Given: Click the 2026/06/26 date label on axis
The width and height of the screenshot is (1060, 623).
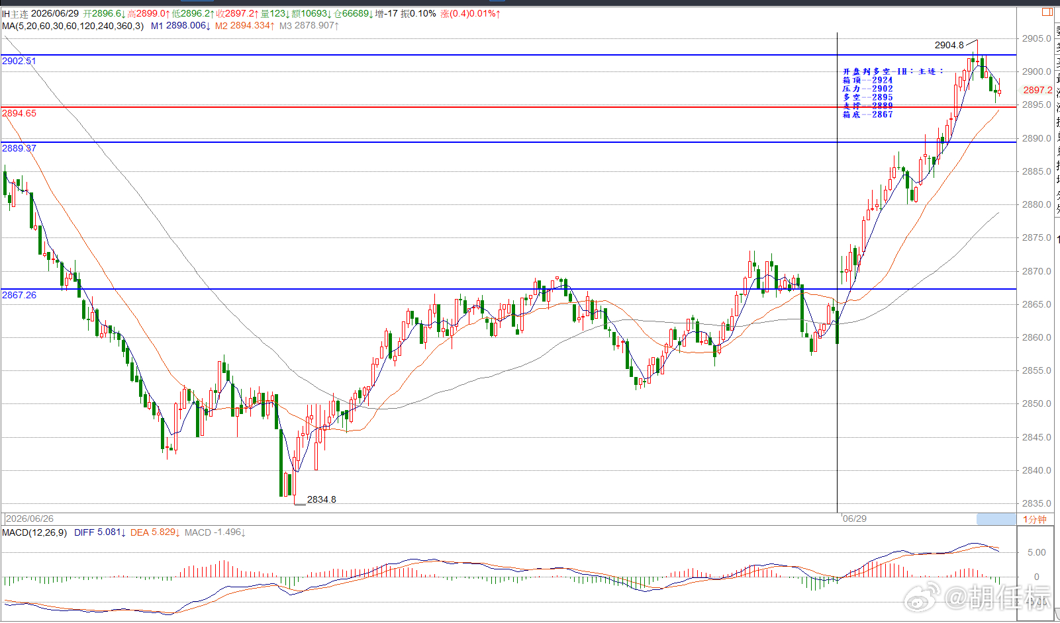Looking at the screenshot, I should click(x=30, y=519).
